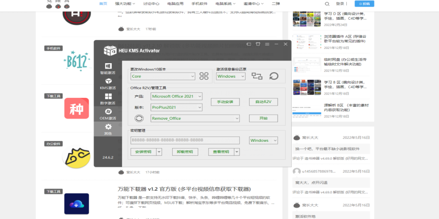Click the product key input field
The image size is (439, 219).
point(185,140)
